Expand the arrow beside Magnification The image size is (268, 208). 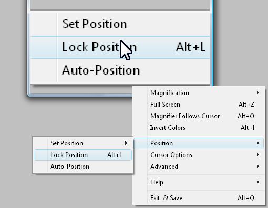(x=258, y=93)
